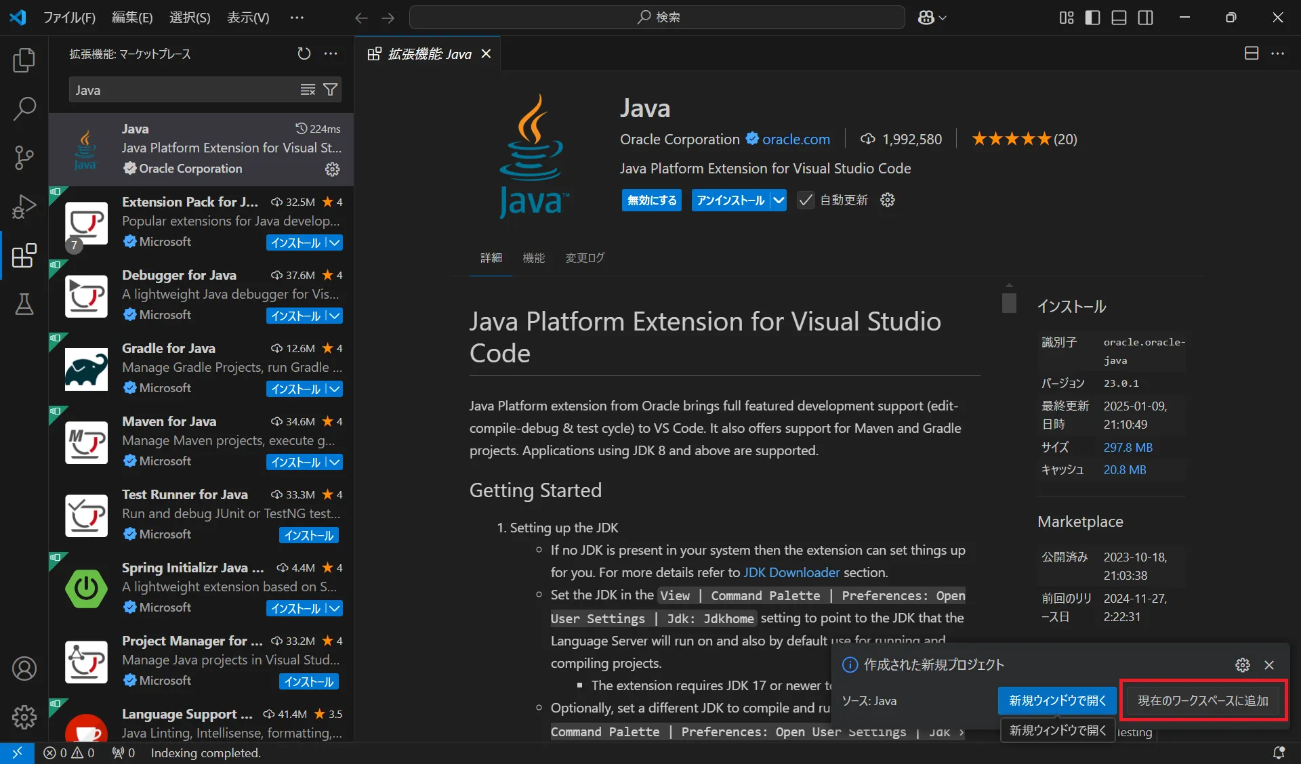
Task: Select Language Support extension in list
Action: pos(201,721)
